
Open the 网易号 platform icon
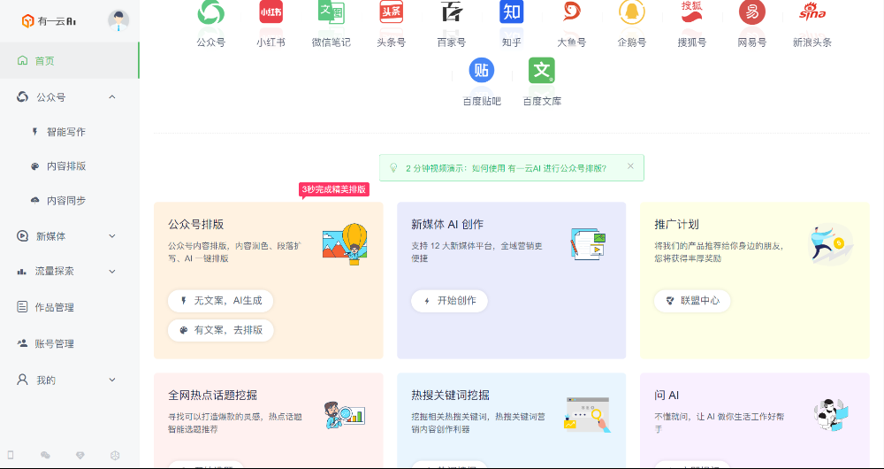pos(752,12)
